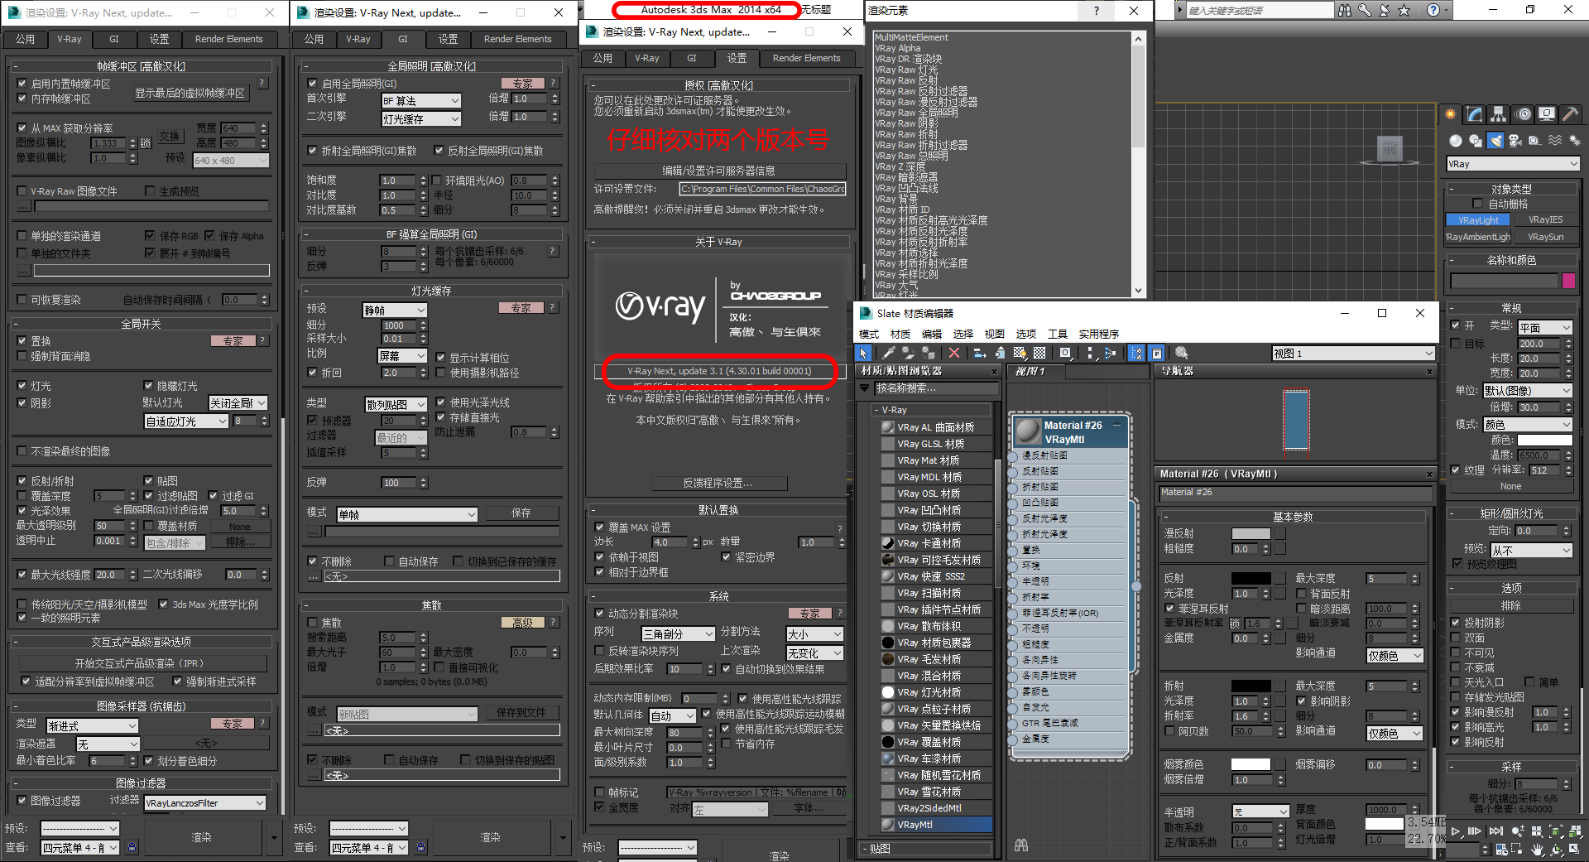Click 显示最后的虚拟帧缓冲区 button
Viewport: 1589px width, 862px height.
pyautogui.click(x=190, y=93)
